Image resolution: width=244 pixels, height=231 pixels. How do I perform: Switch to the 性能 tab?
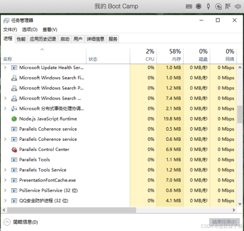pos(21,39)
